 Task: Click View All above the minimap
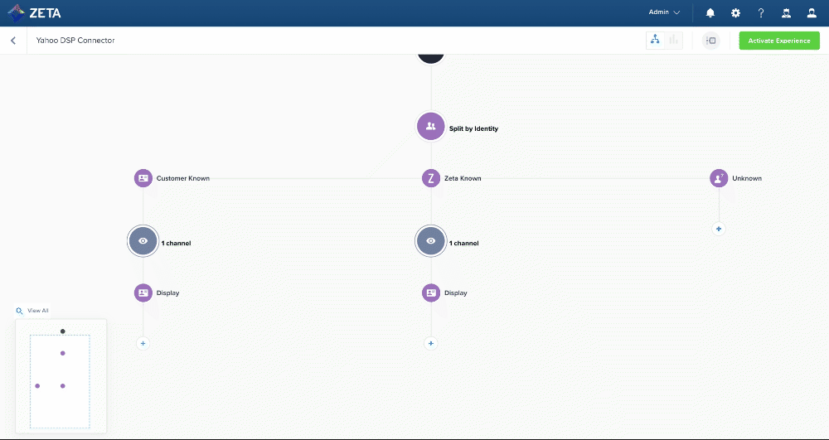pyautogui.click(x=37, y=311)
